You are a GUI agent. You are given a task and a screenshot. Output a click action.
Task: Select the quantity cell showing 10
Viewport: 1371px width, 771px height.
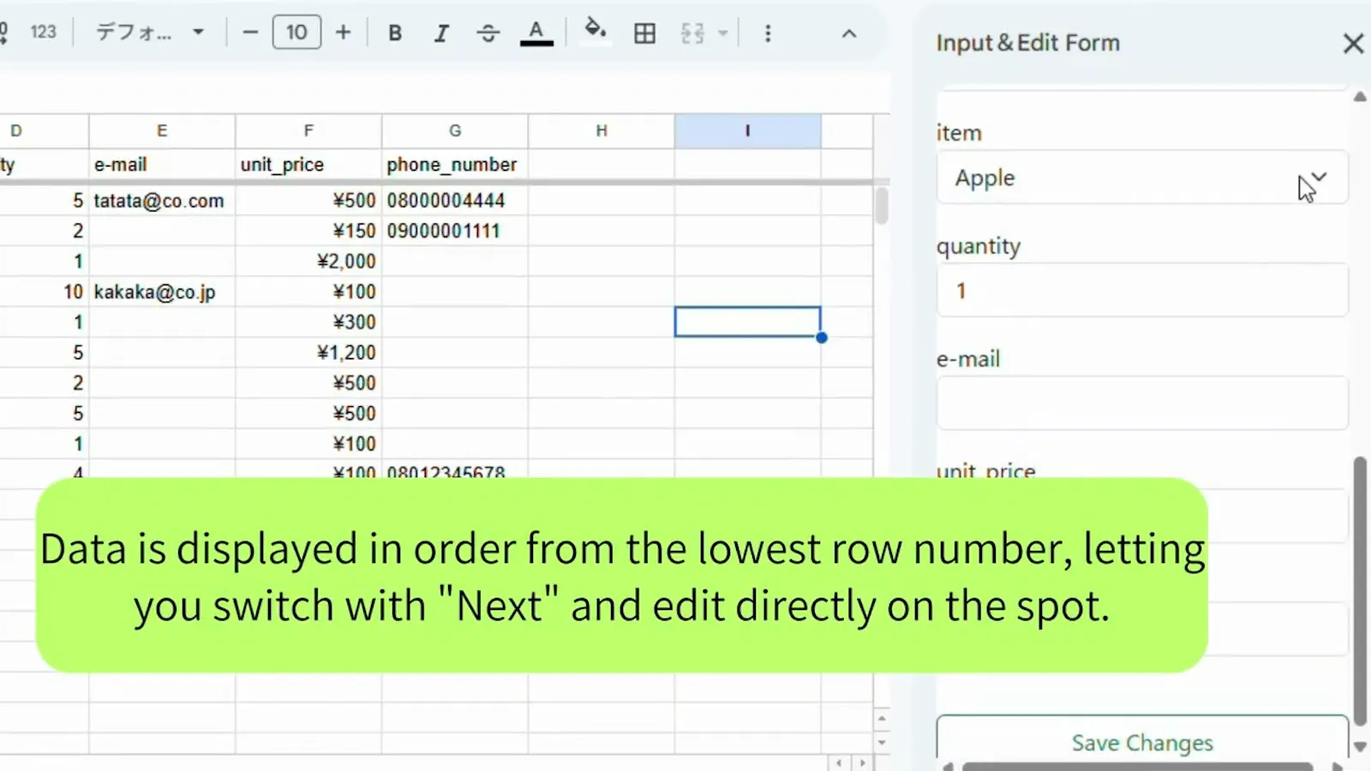pos(44,292)
